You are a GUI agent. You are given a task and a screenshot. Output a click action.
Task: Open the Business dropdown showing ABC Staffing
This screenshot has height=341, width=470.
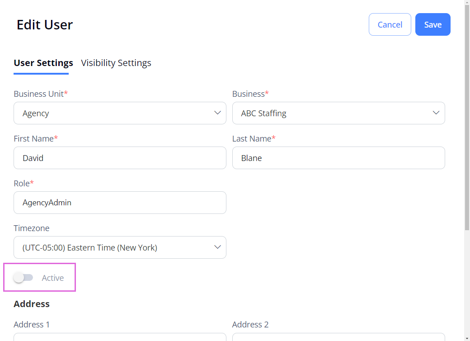click(x=338, y=113)
